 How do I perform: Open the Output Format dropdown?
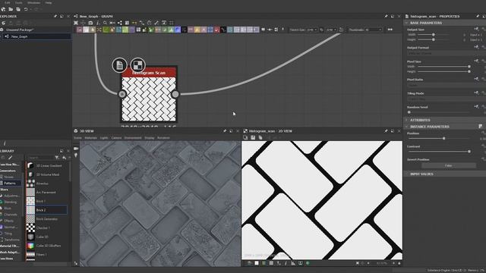tap(447, 53)
